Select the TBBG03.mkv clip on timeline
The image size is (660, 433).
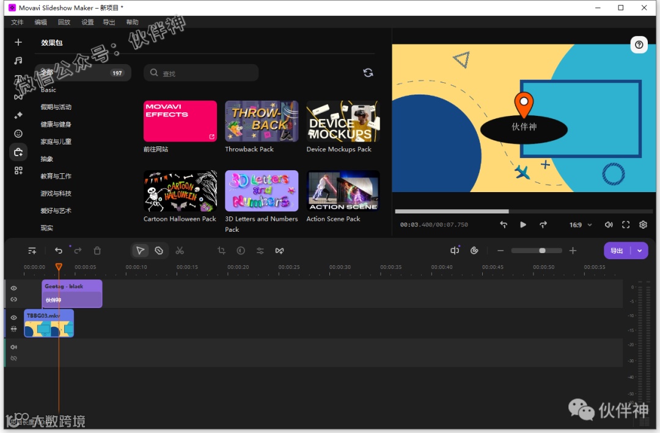point(49,323)
